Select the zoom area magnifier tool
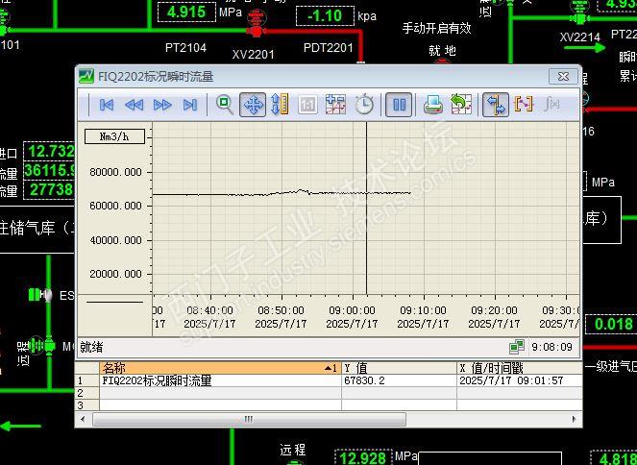 224,105
